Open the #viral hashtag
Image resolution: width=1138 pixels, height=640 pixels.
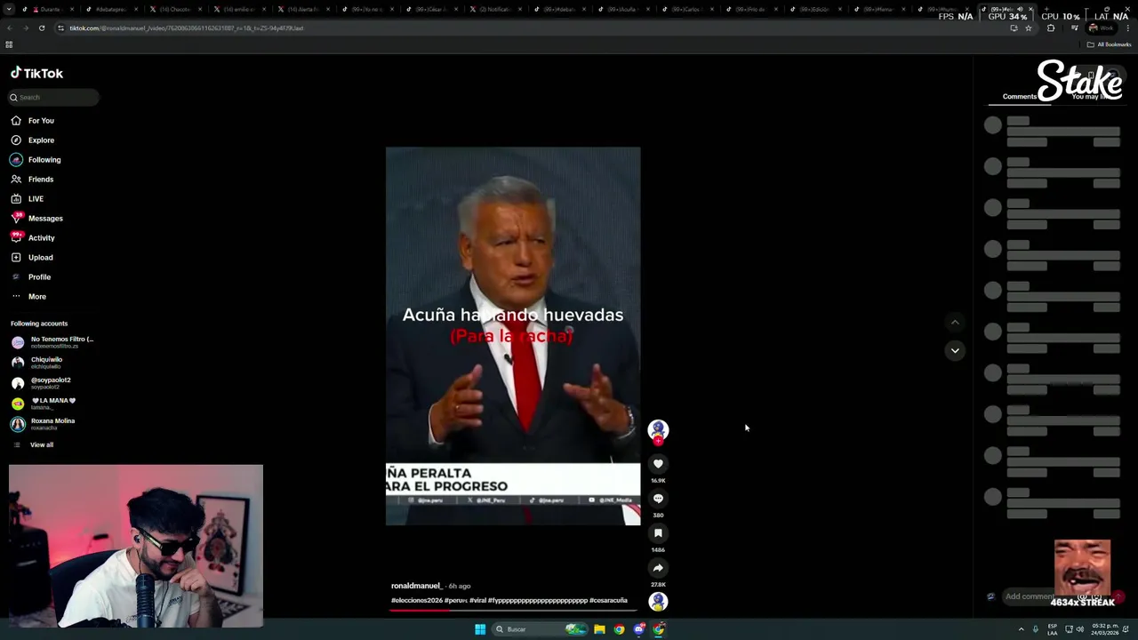pos(477,600)
